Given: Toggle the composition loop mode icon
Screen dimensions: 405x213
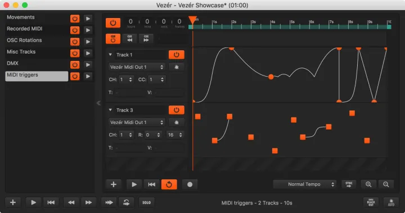Looking at the screenshot, I should click(x=127, y=202).
